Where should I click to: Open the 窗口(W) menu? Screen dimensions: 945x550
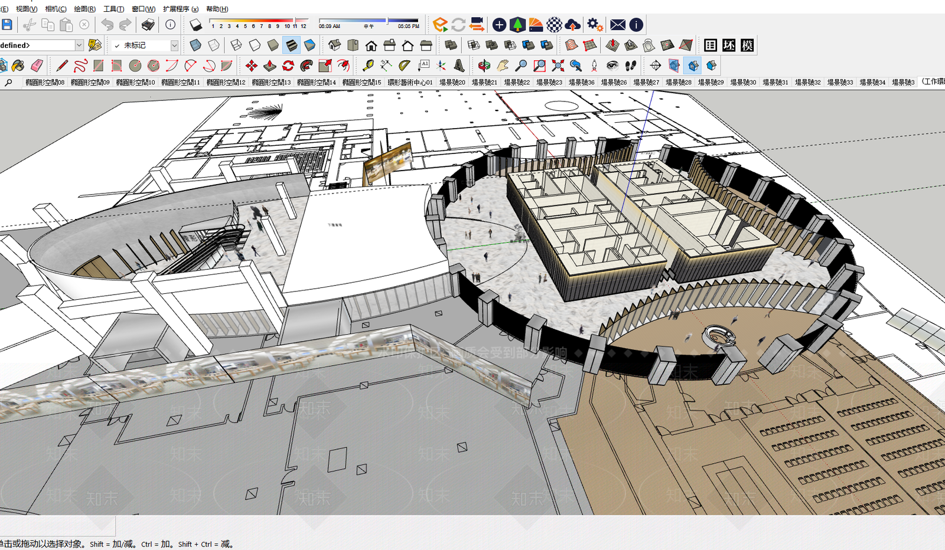pos(144,9)
